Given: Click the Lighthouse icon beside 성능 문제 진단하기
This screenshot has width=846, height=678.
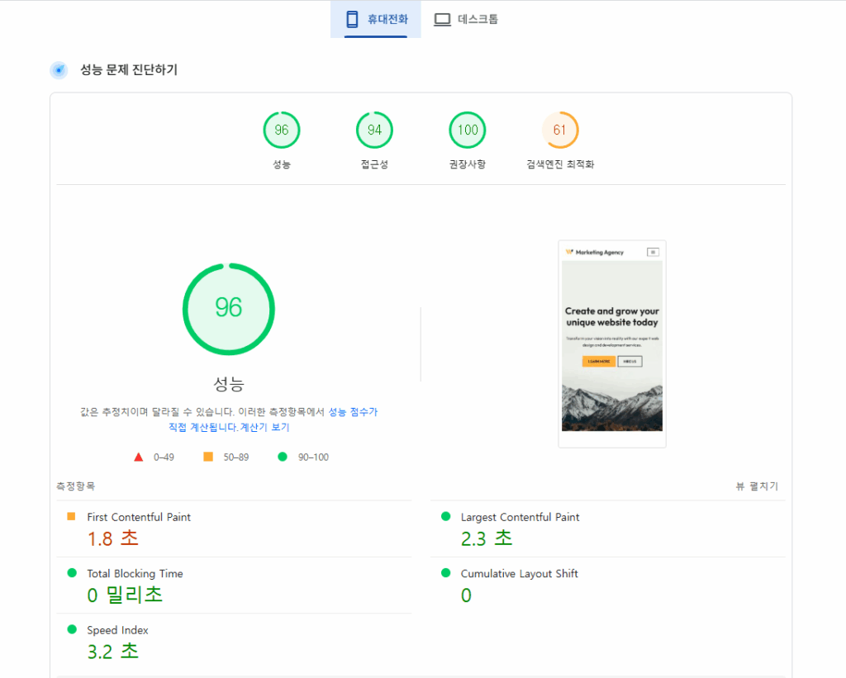Looking at the screenshot, I should coord(59,70).
